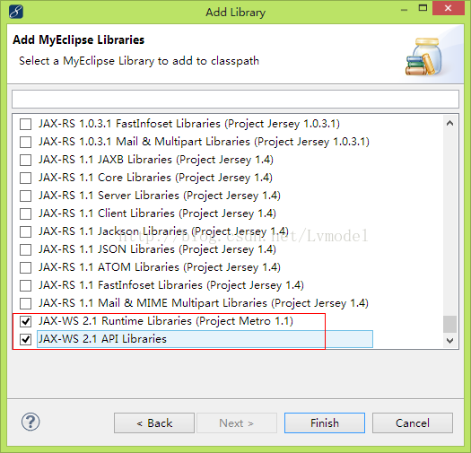Close the Add Library dialog
Image resolution: width=471 pixels, height=453 pixels.
tap(449, 8)
